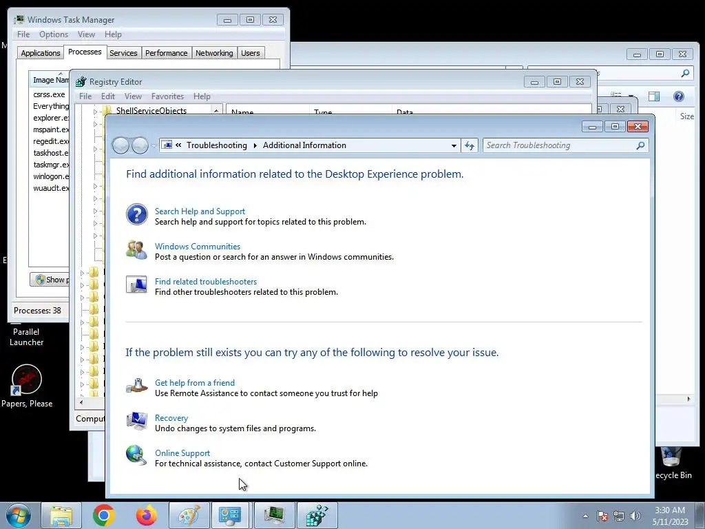Open the Registry Editor Help menu

coord(202,96)
